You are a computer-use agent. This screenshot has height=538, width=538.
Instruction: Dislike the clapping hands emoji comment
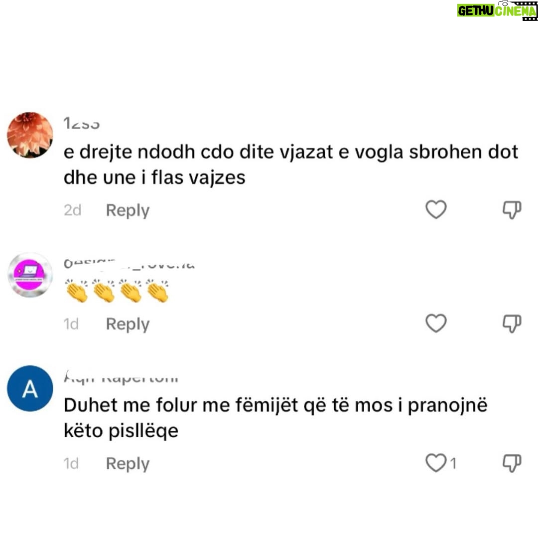point(512,324)
